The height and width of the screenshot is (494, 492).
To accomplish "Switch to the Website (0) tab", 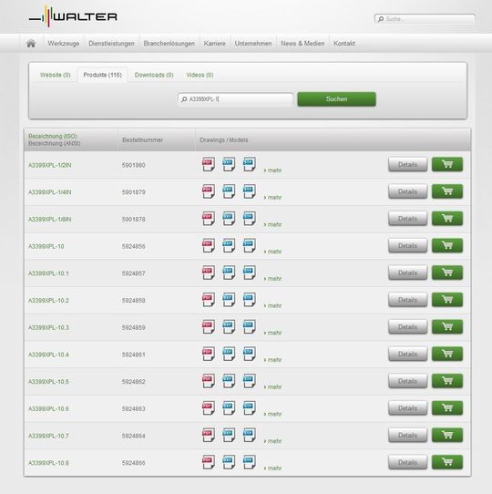I will point(55,75).
